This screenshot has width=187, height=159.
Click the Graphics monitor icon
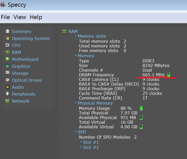coord(8,66)
